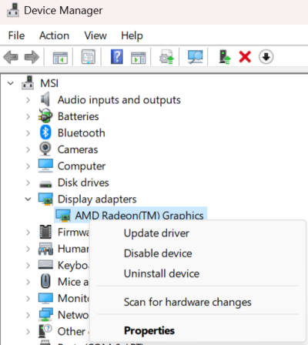Screen dimensions: 308x345
Task: Click the Monitors category icon
Action: pyautogui.click(x=45, y=298)
